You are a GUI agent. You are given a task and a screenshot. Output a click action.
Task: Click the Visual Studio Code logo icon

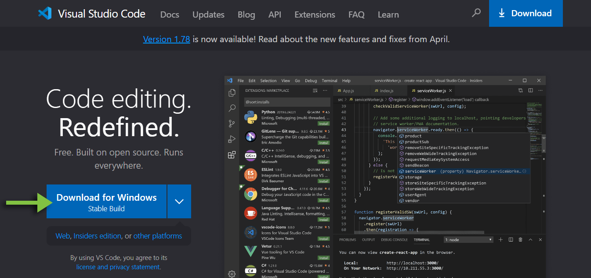45,13
